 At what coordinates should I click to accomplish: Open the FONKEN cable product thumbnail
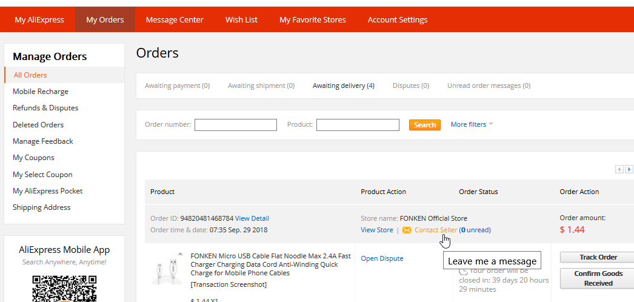coord(168,269)
